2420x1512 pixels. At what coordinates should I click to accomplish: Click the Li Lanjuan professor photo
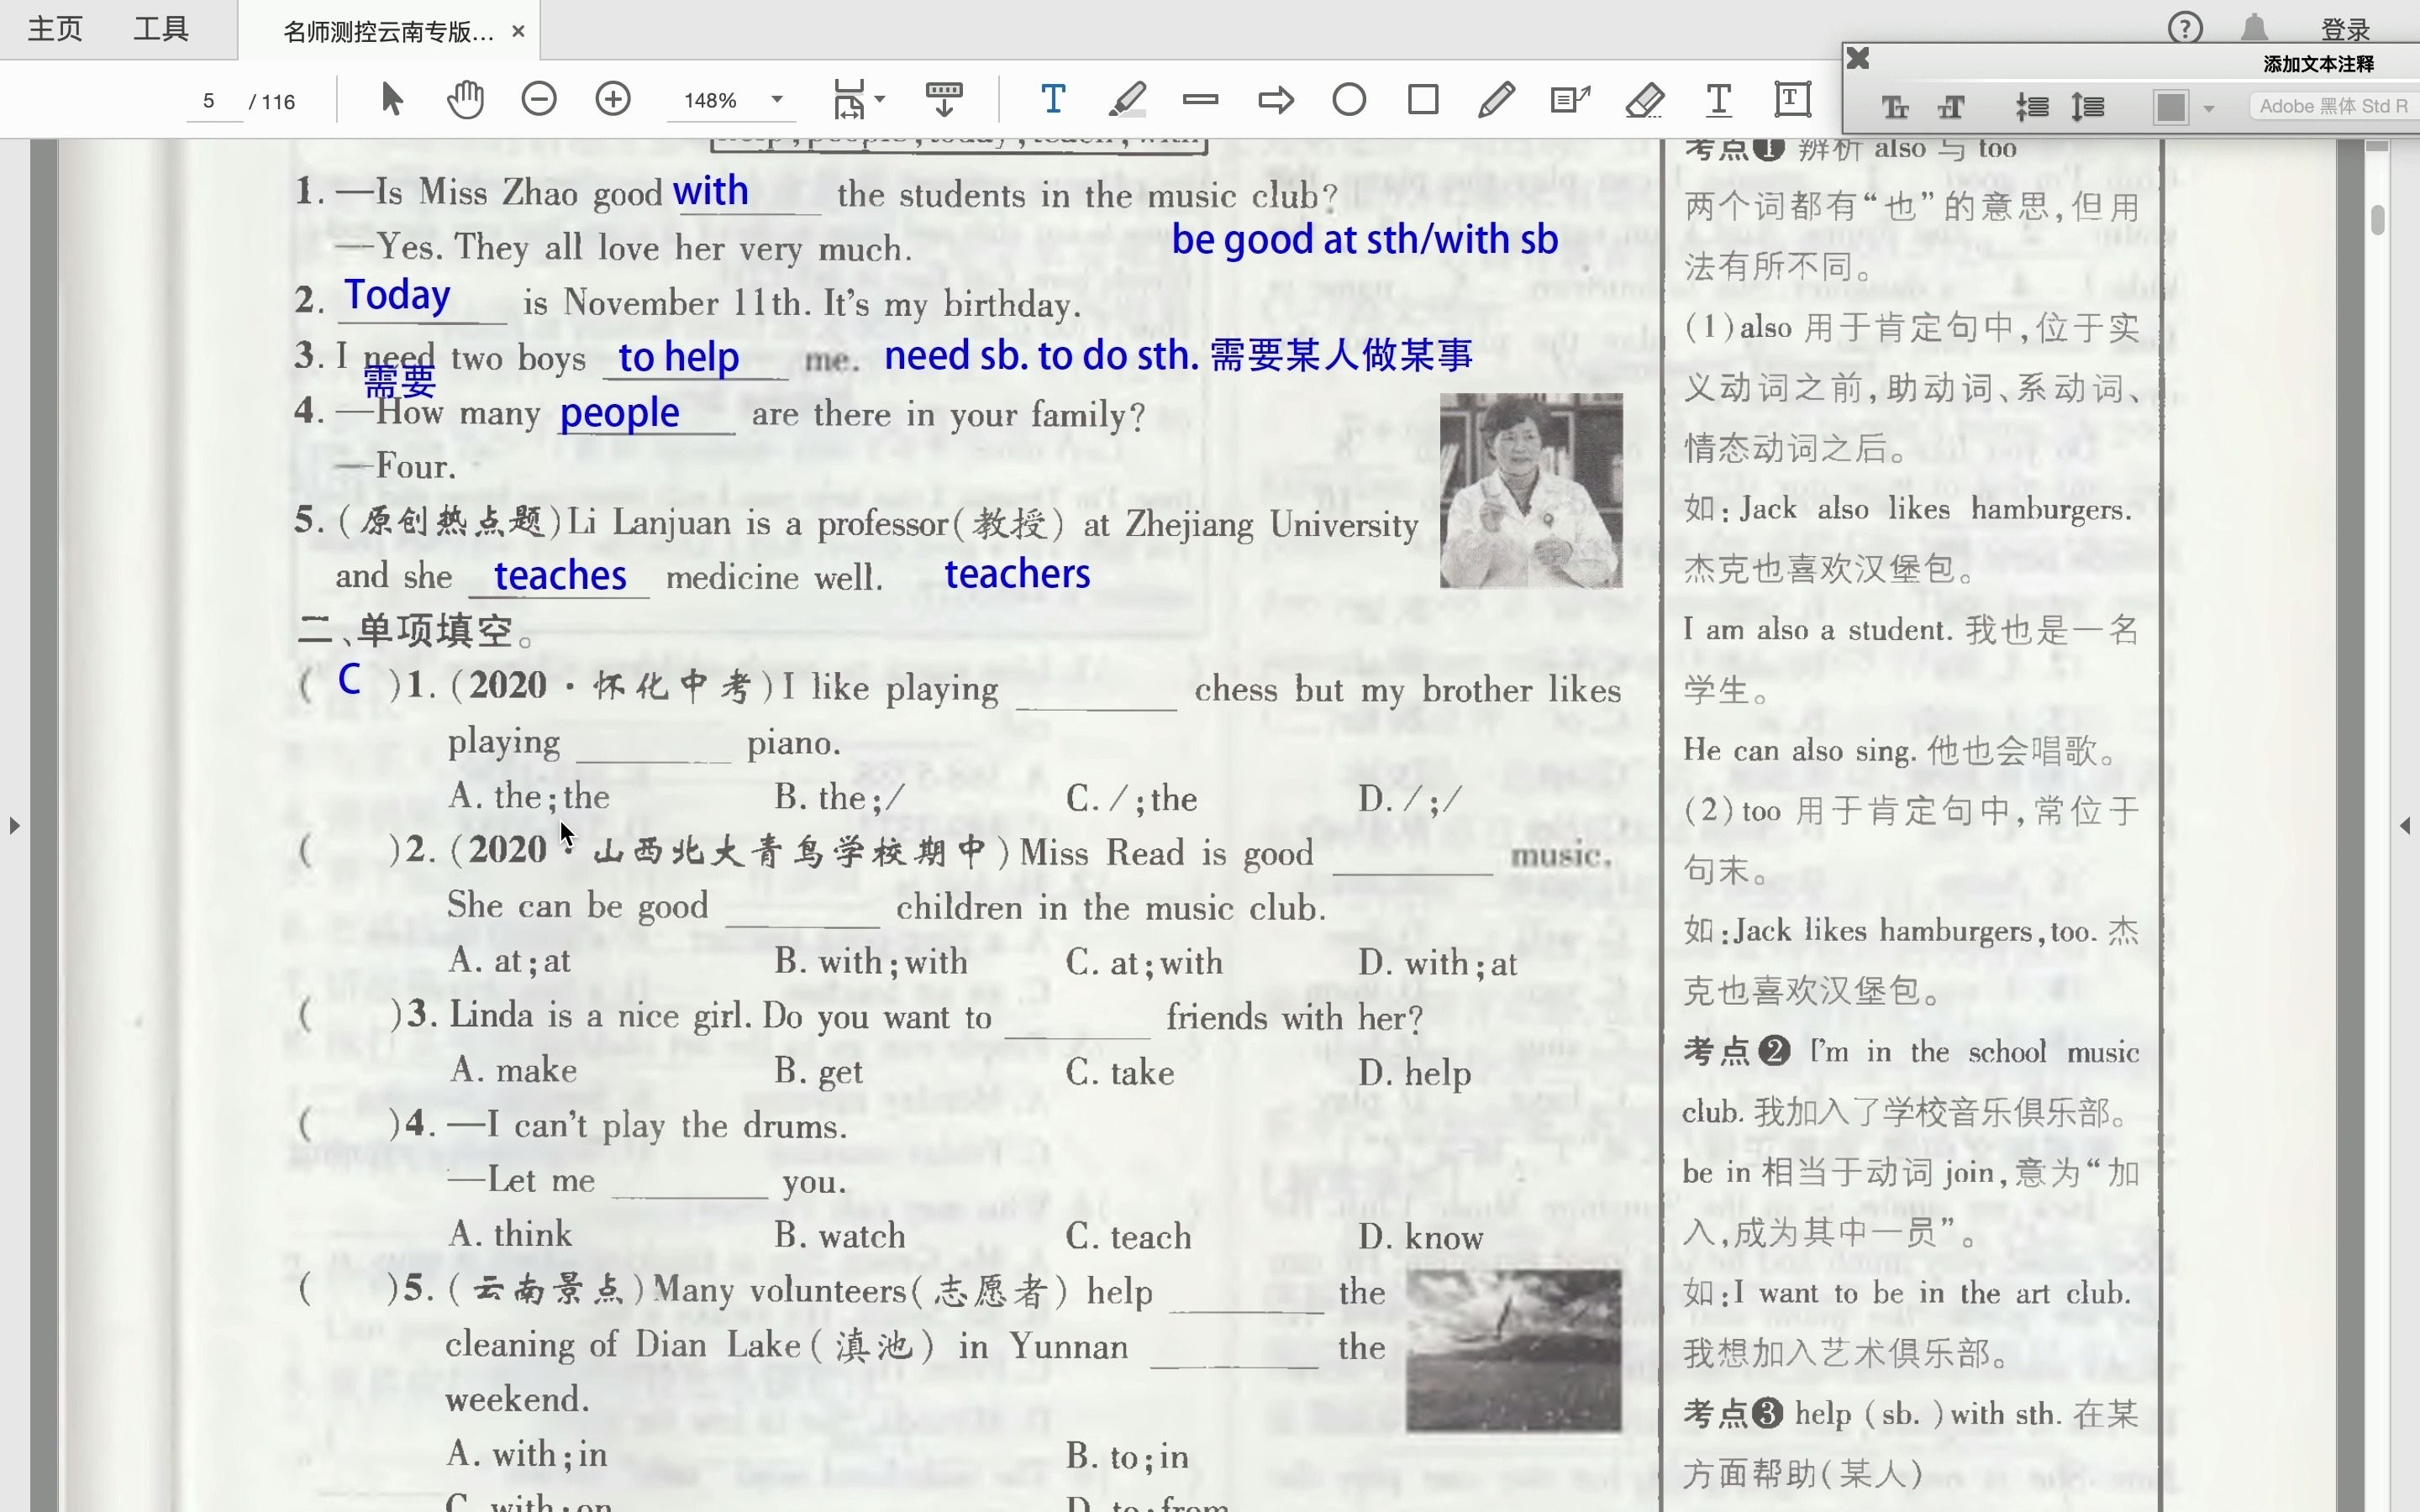[x=1531, y=490]
